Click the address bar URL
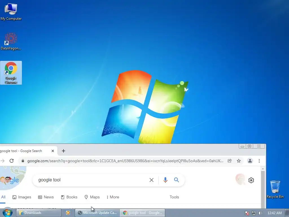This screenshot has height=217, width=289. click(x=125, y=161)
